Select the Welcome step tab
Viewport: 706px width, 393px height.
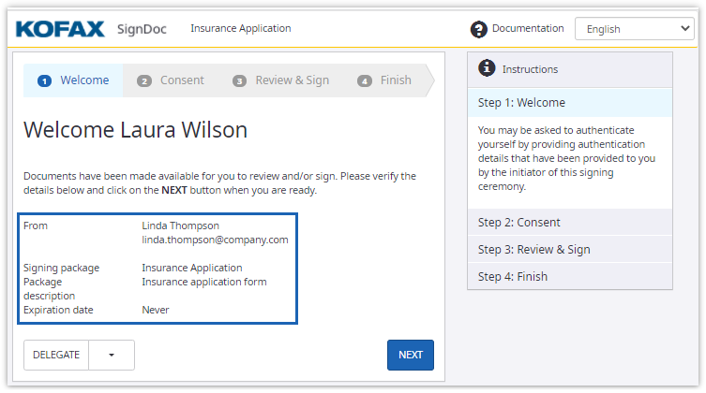pyautogui.click(x=84, y=80)
